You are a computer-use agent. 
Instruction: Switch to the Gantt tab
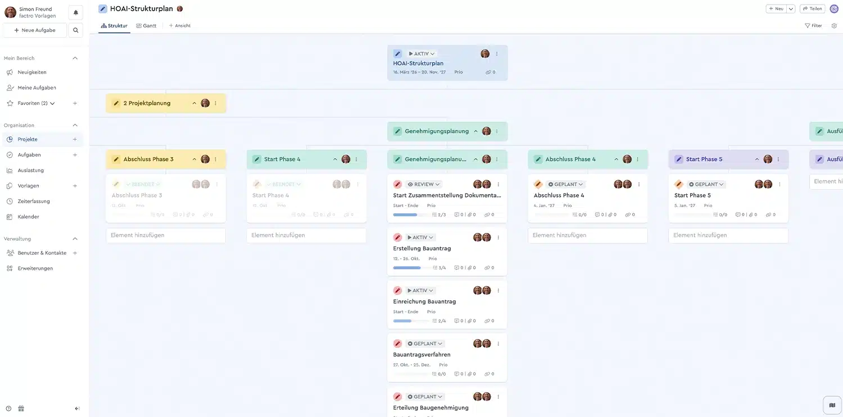tap(147, 25)
